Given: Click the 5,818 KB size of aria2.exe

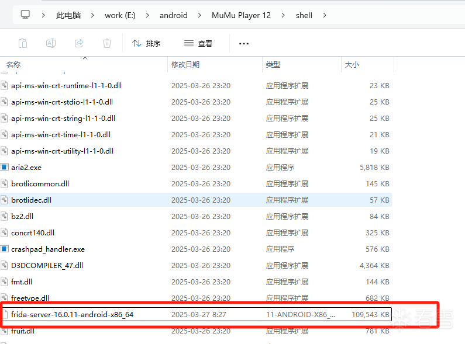Looking at the screenshot, I should (374, 168).
